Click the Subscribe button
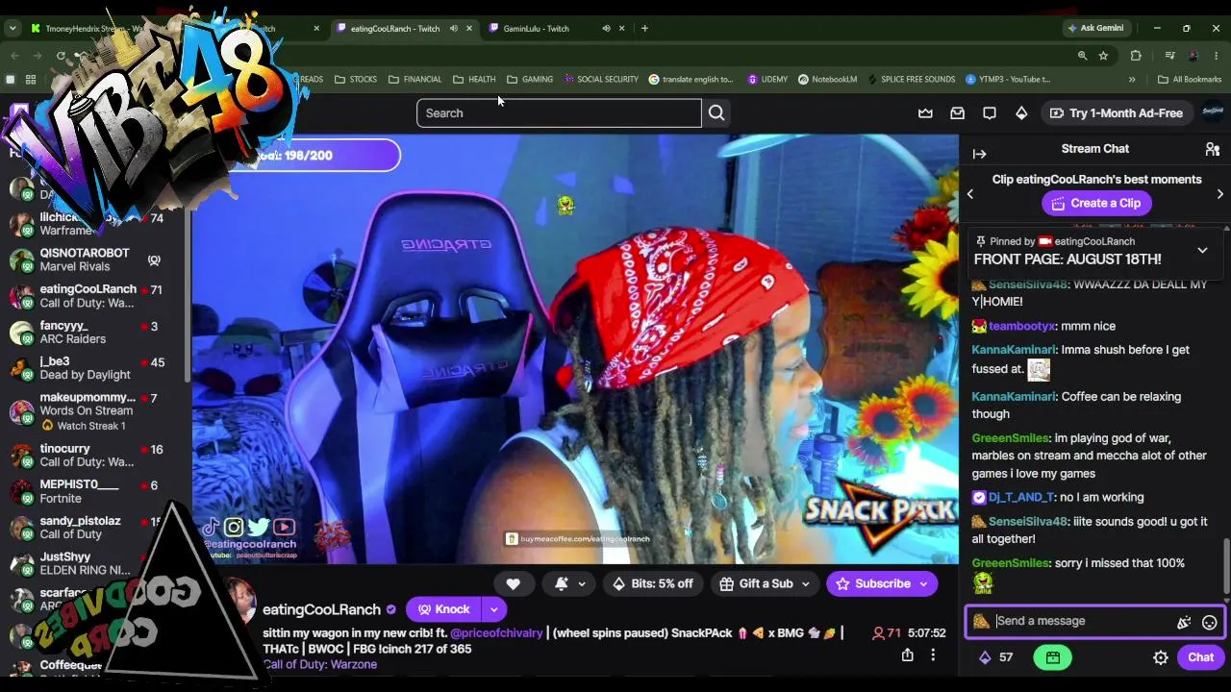This screenshot has height=692, width=1231. click(x=872, y=583)
